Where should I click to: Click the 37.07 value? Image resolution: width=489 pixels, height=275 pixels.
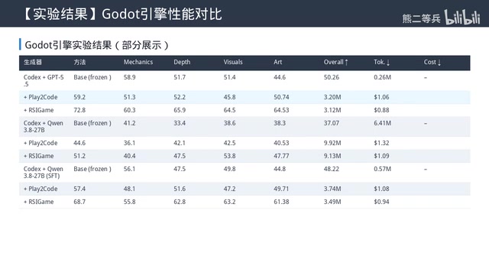tap(331, 123)
